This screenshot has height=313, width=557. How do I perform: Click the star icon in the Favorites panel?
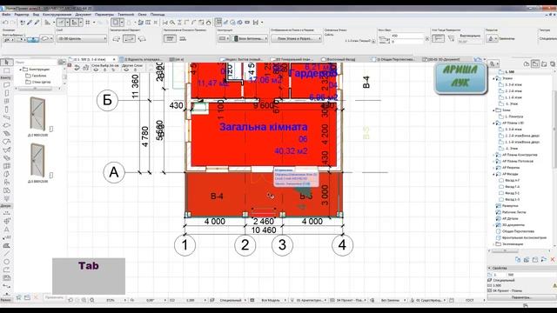coord(18,297)
